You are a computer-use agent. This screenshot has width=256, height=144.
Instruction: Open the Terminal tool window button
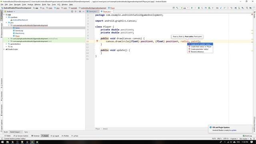click(36, 136)
